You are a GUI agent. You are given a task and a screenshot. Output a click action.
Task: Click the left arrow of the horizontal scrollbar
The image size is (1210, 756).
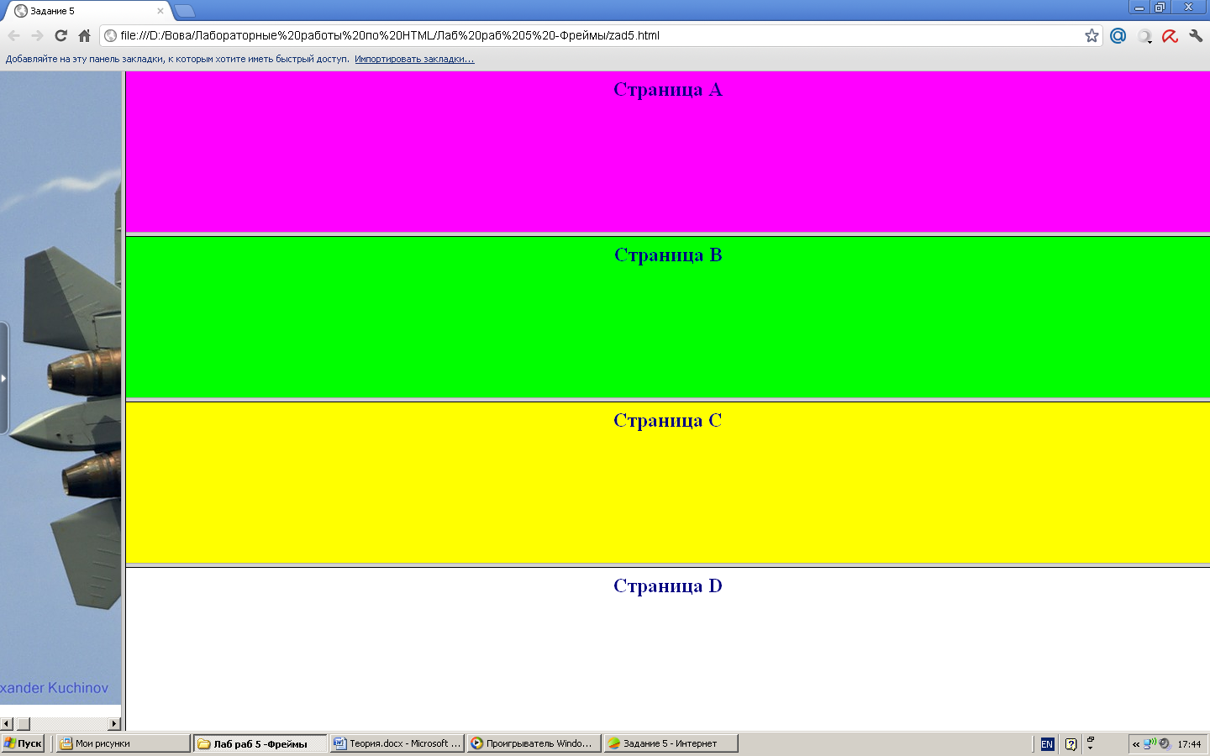[7, 723]
